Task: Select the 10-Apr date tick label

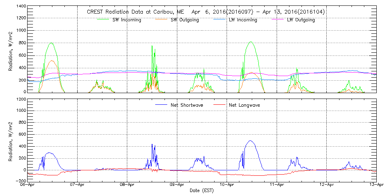Action: (x=227, y=185)
